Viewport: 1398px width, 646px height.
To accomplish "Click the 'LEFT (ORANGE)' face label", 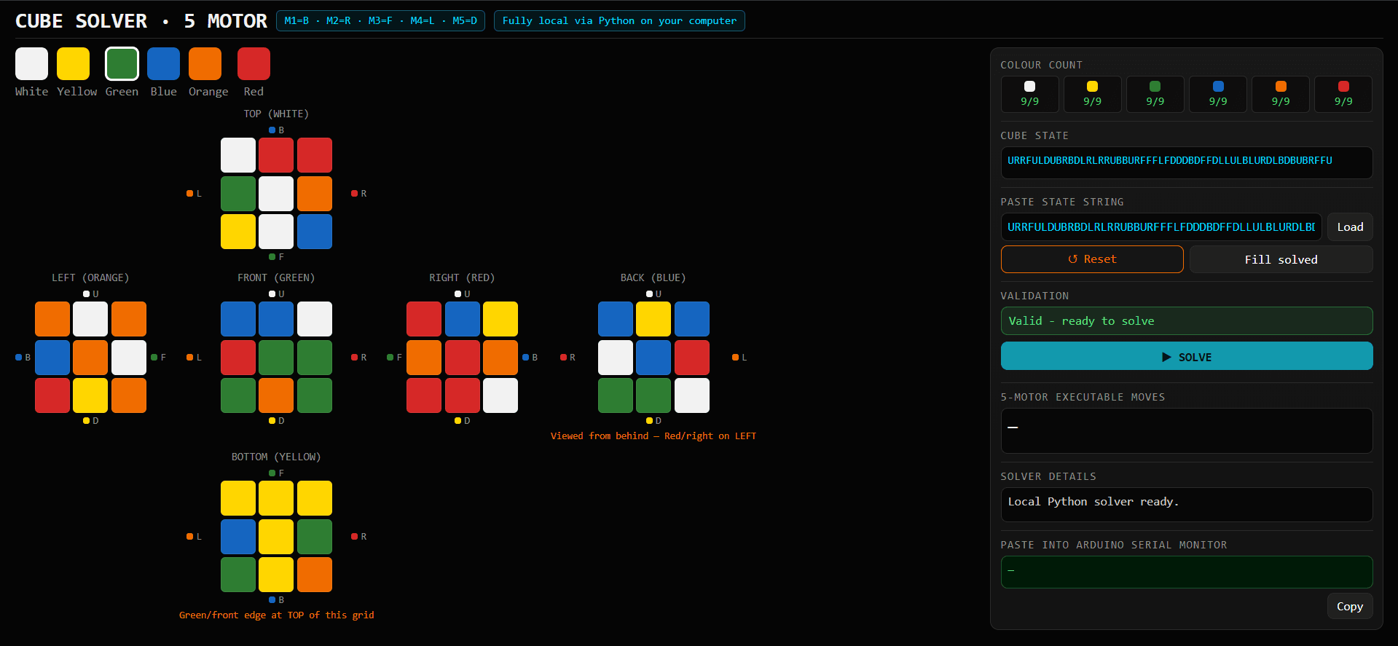I will pos(90,277).
